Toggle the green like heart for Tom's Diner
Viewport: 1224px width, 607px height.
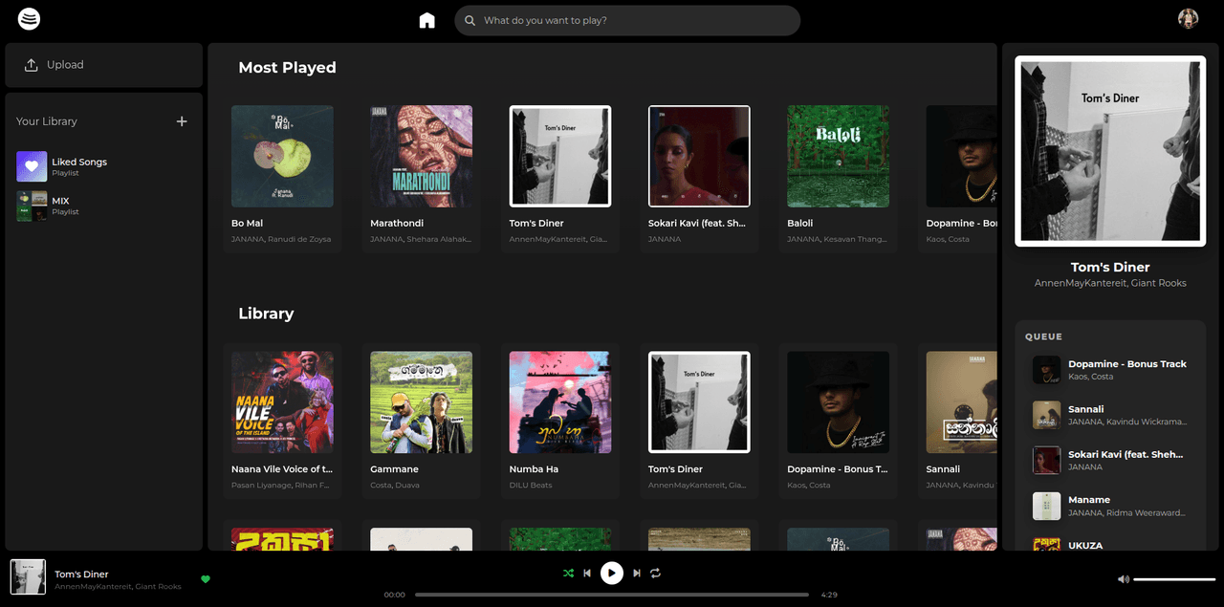(206, 578)
